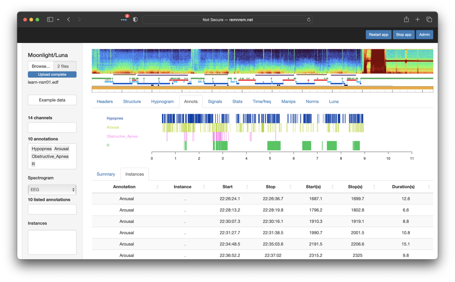
Task: Click the privacy shield icon
Action: (135, 20)
